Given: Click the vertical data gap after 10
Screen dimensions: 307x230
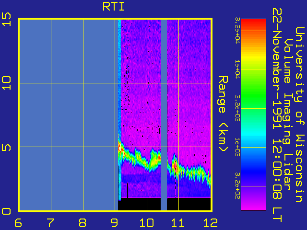Looking at the screenshot, I should [x=164, y=115].
